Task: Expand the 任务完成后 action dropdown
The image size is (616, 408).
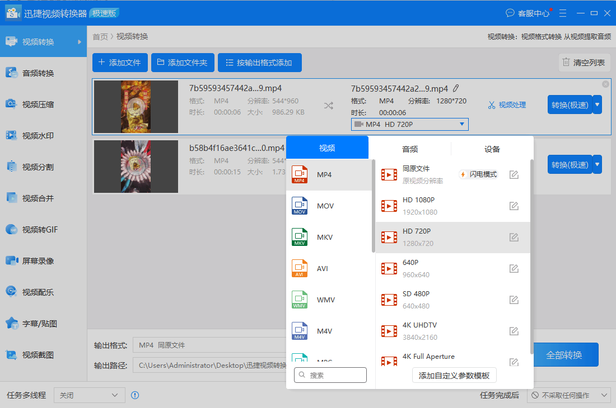Action: [570, 395]
